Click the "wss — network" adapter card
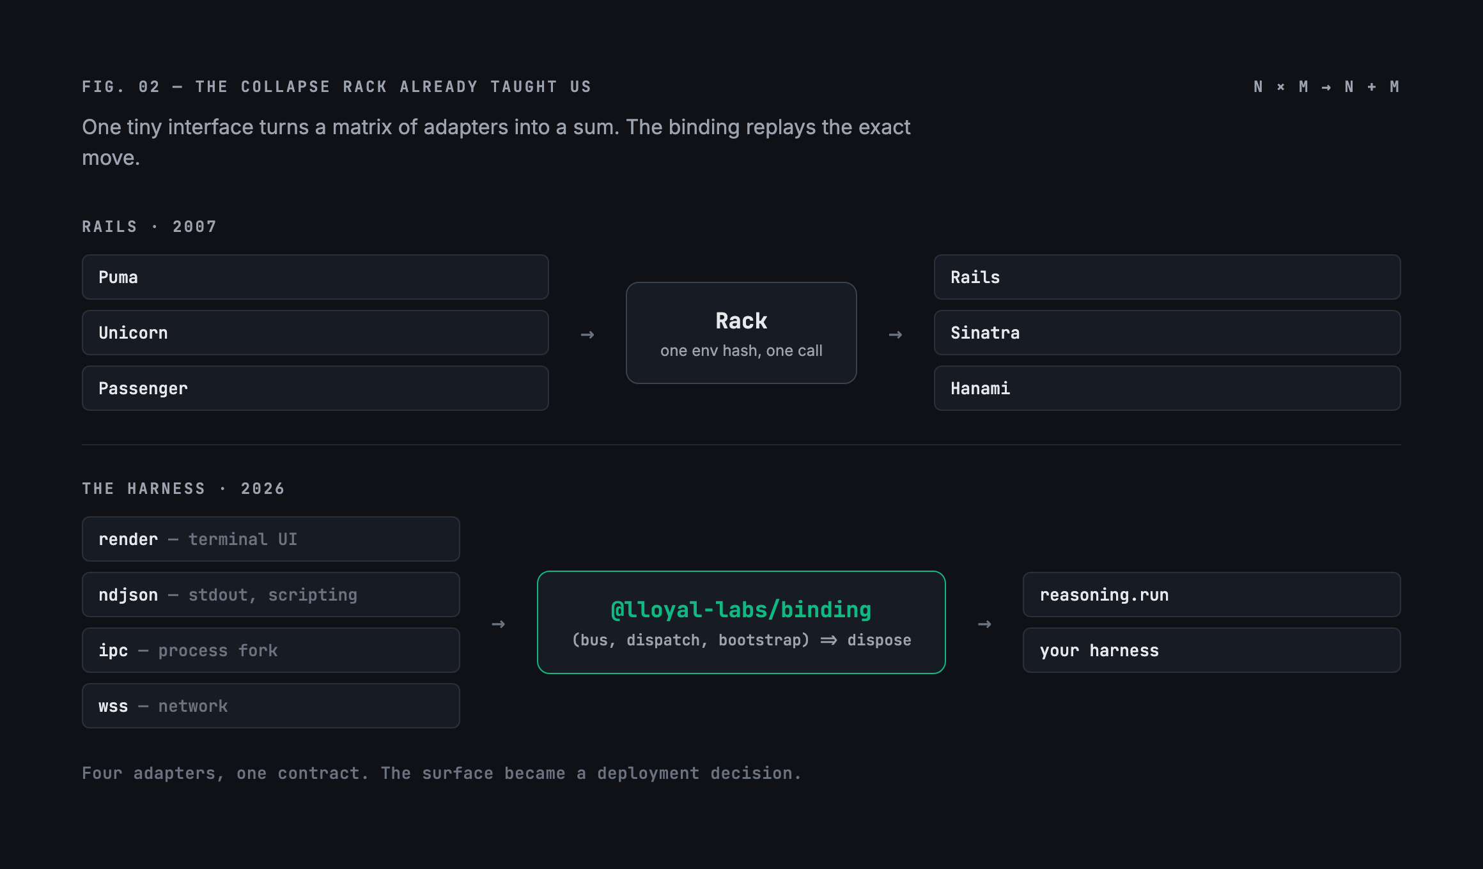 pyautogui.click(x=271, y=706)
